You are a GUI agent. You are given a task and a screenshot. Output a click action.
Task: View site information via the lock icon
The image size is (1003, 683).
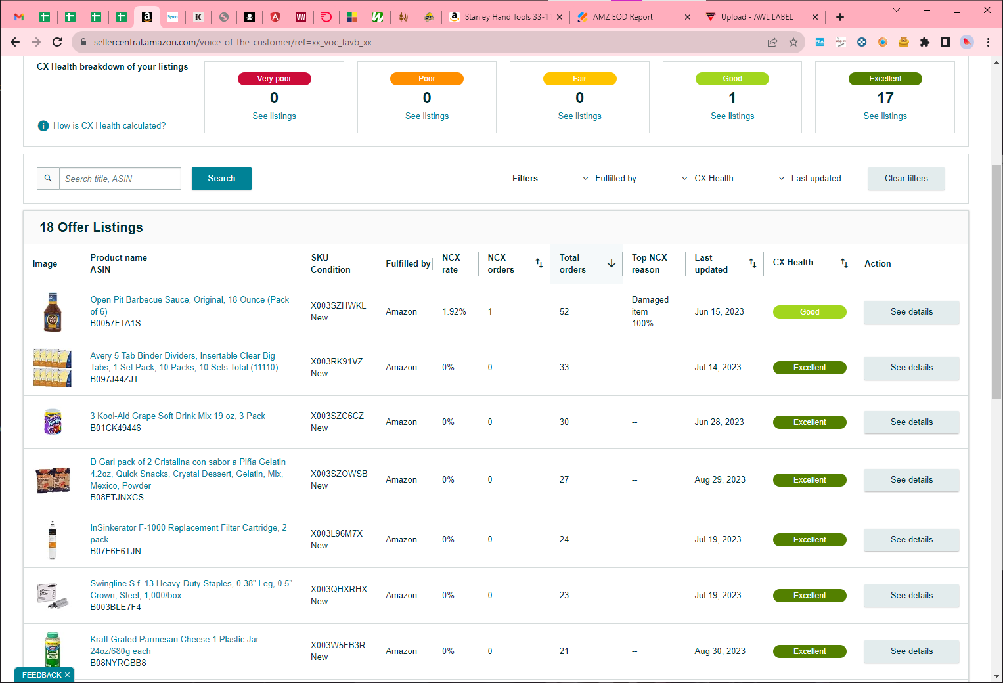83,42
